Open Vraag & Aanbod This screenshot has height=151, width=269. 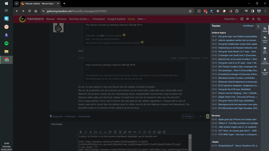[116, 19]
